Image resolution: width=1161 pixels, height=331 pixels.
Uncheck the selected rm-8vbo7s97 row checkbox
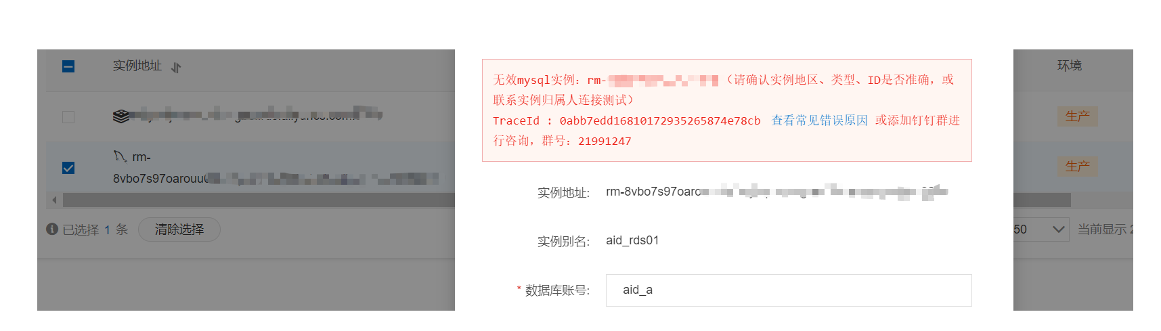tap(68, 168)
